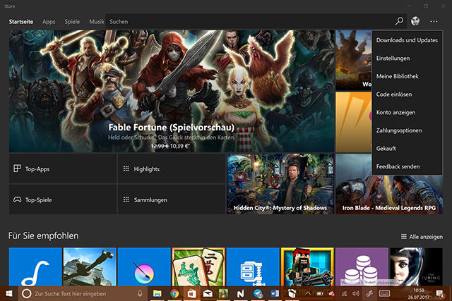Viewport: 452px width, 301px height.
Task: Click the Für Sie empfohlen heading
Action: [43, 235]
